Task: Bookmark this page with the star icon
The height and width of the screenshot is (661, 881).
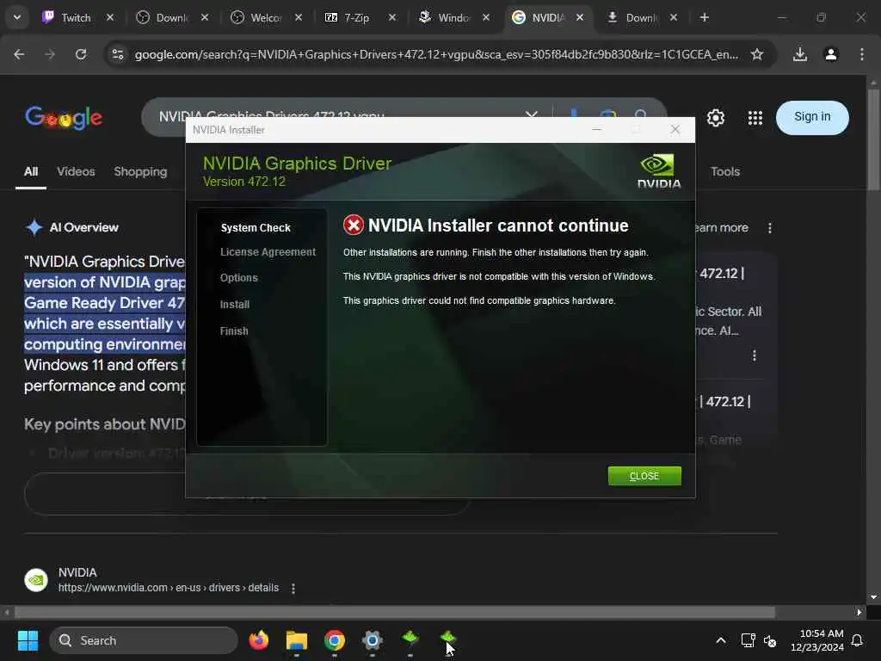Action: (757, 54)
